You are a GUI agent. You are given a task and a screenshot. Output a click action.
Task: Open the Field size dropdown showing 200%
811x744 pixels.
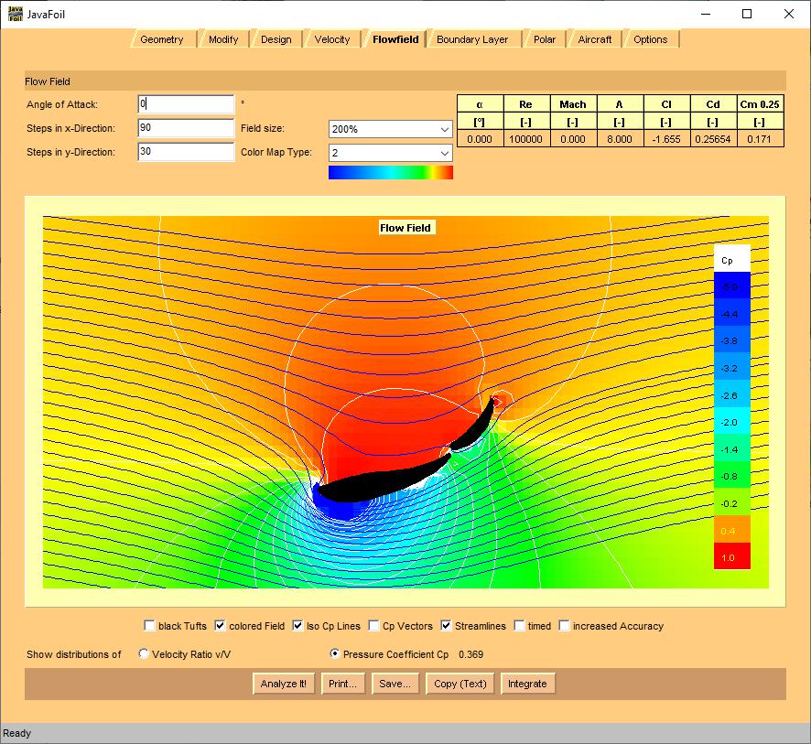391,129
